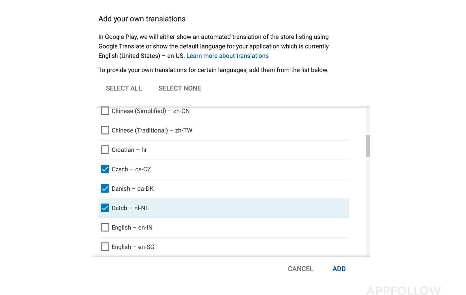Click the SELECT ALL button
The width and height of the screenshot is (466, 295).
(x=124, y=88)
